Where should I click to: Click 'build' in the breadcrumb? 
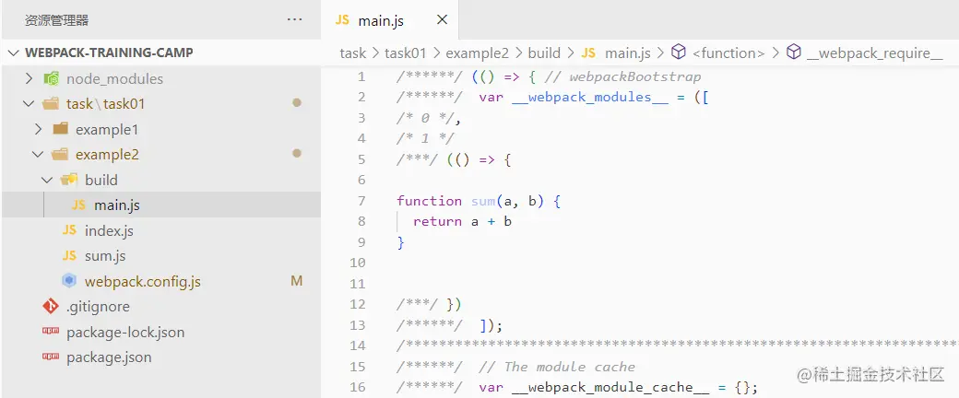[544, 53]
